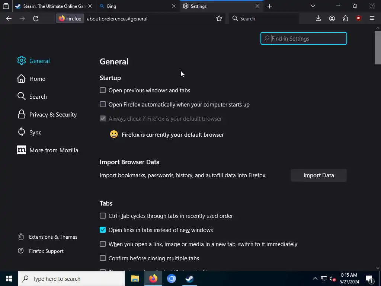The image size is (381, 286).
Task: Close the Steam tab
Action: tap(90, 6)
